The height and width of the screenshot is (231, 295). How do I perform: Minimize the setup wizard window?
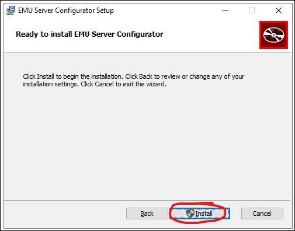[225, 10]
